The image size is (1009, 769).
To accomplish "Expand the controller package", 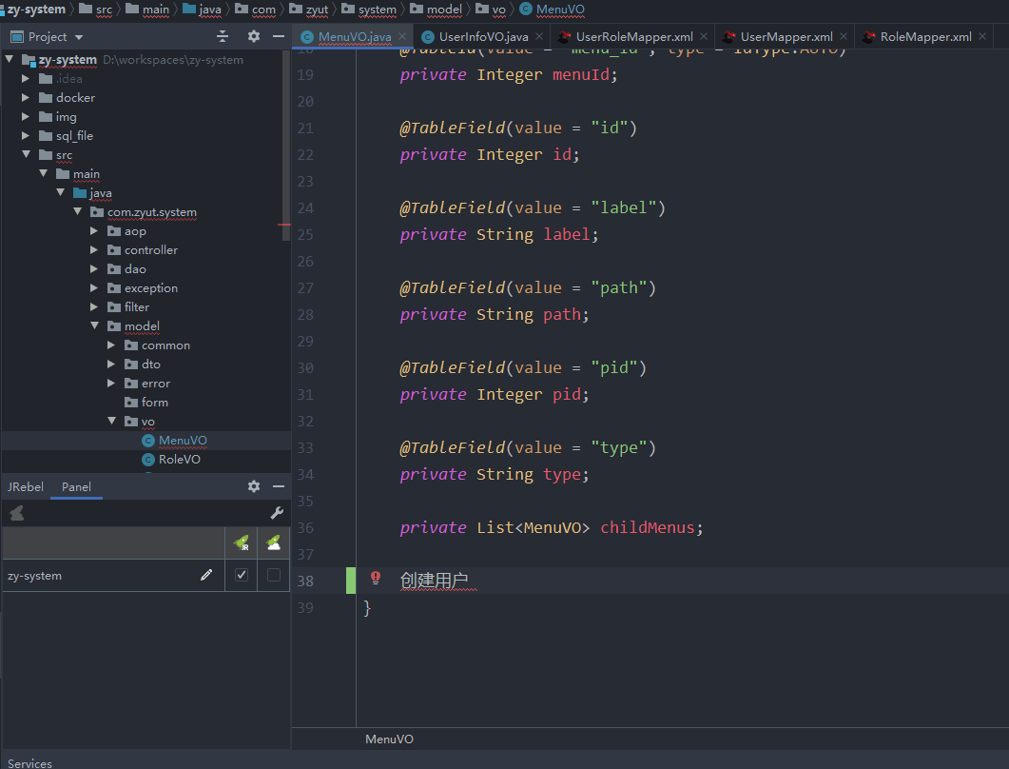I will pyautogui.click(x=94, y=249).
